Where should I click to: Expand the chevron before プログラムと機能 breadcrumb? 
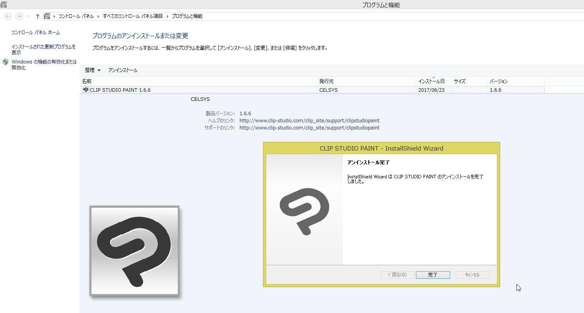click(167, 16)
